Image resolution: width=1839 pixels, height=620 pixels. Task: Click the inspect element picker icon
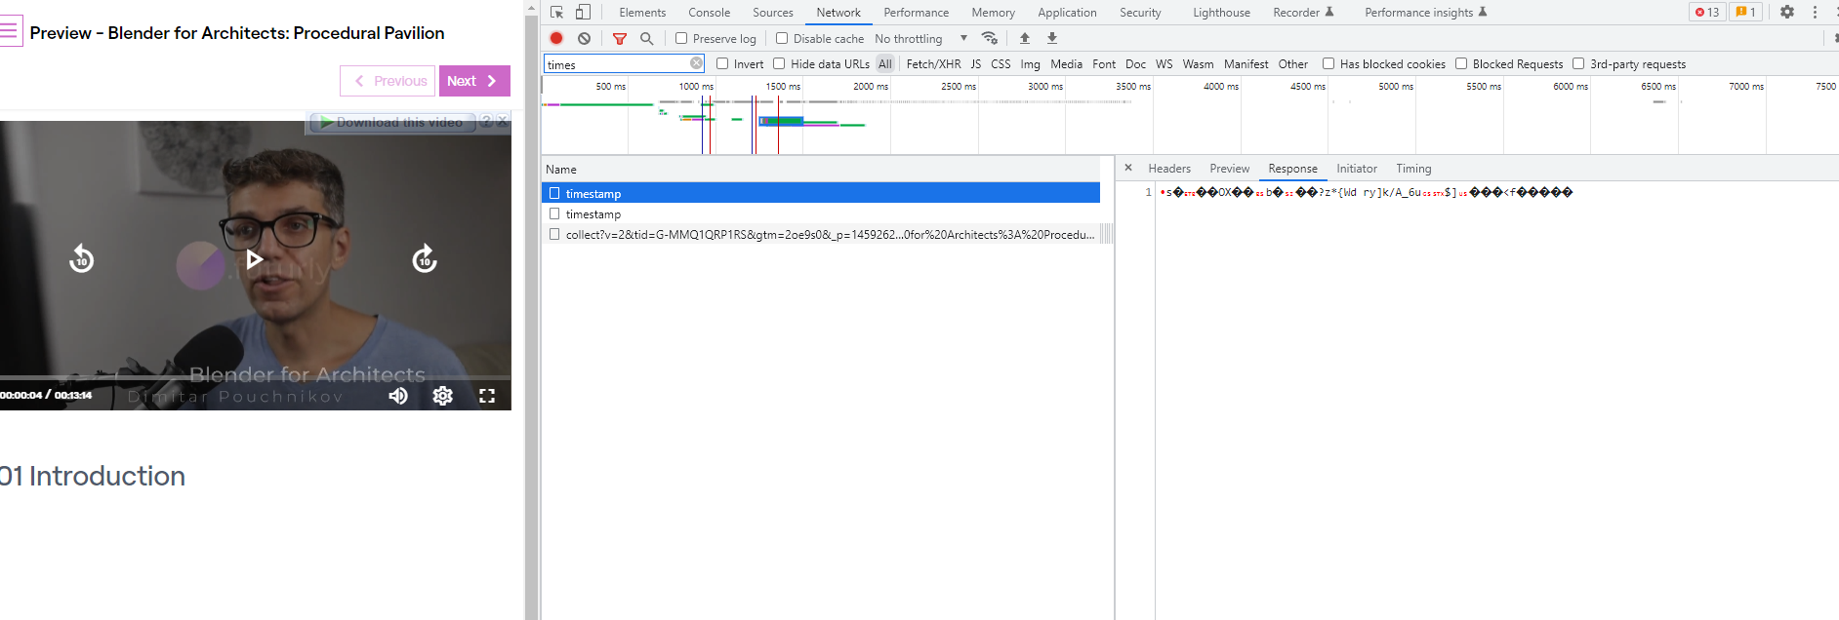pyautogui.click(x=556, y=13)
